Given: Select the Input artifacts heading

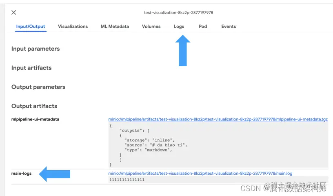Looking at the screenshot, I should pyautogui.click(x=31, y=68).
